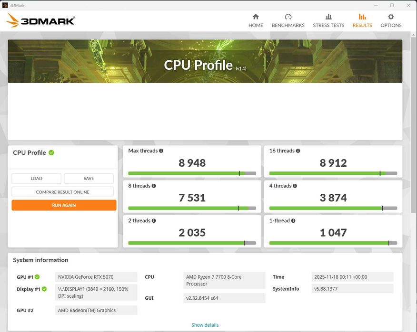Click the GUI version v2.32.8454 s64
The image size is (417, 332).
point(224,298)
